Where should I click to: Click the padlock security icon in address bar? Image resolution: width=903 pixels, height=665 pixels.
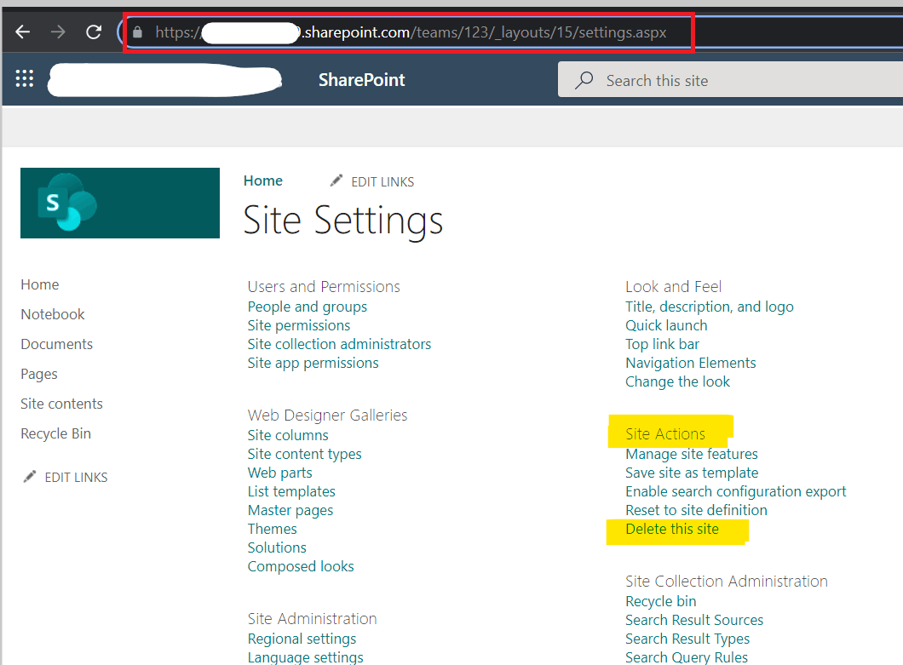click(137, 32)
